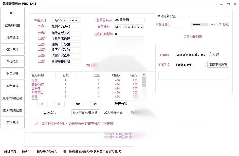The image size is (239, 156).
Task: Open 开关管理 section
Action: click(12, 37)
